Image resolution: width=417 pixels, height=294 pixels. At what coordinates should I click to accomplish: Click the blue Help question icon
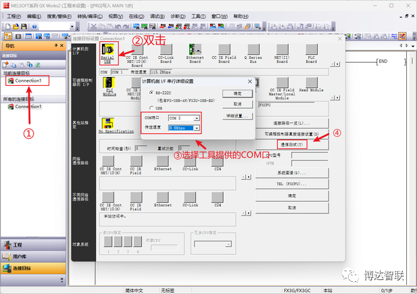point(34,26)
